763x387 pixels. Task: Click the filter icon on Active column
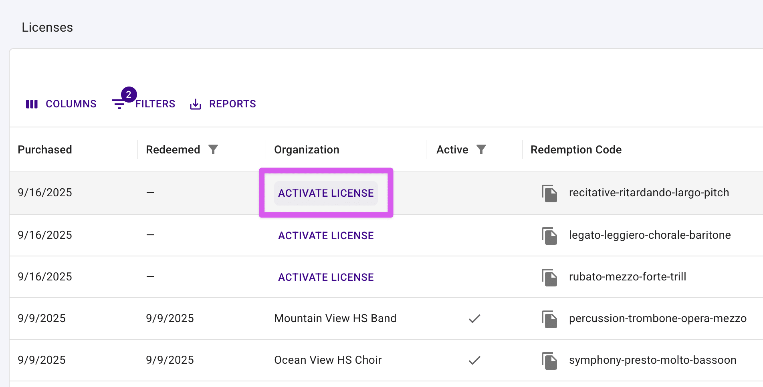pyautogui.click(x=481, y=149)
